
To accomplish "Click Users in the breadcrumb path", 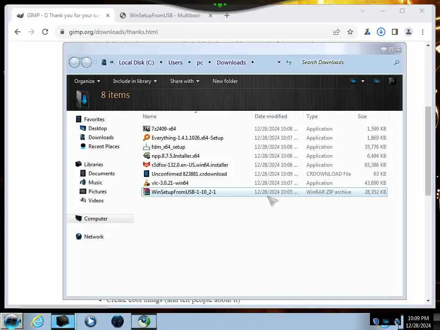I will click(175, 62).
